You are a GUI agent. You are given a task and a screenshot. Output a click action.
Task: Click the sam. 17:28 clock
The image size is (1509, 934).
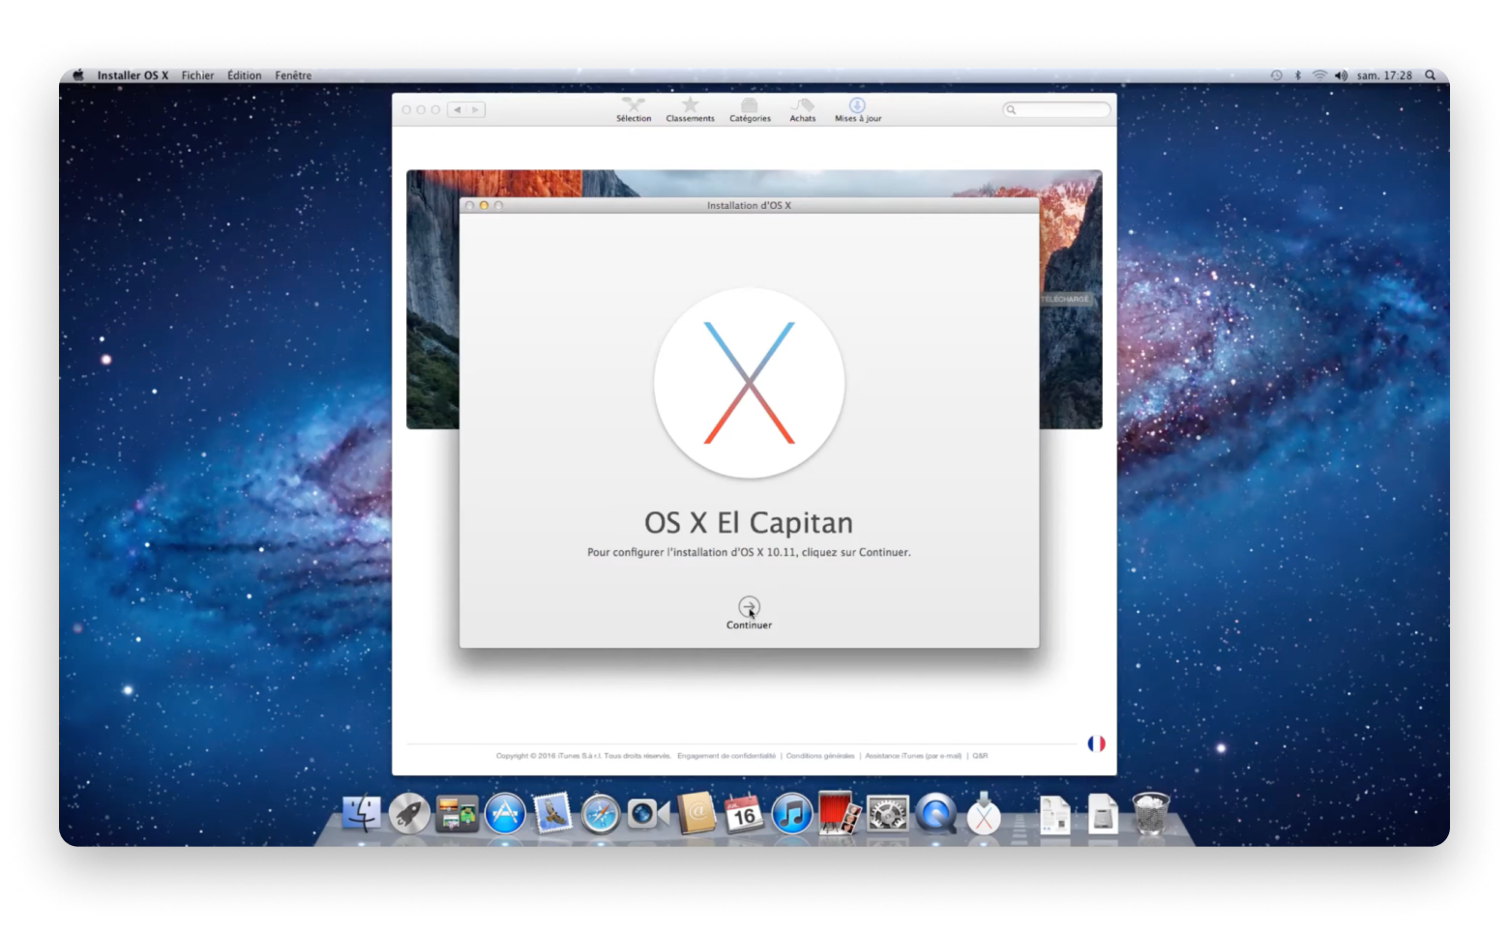point(1384,75)
